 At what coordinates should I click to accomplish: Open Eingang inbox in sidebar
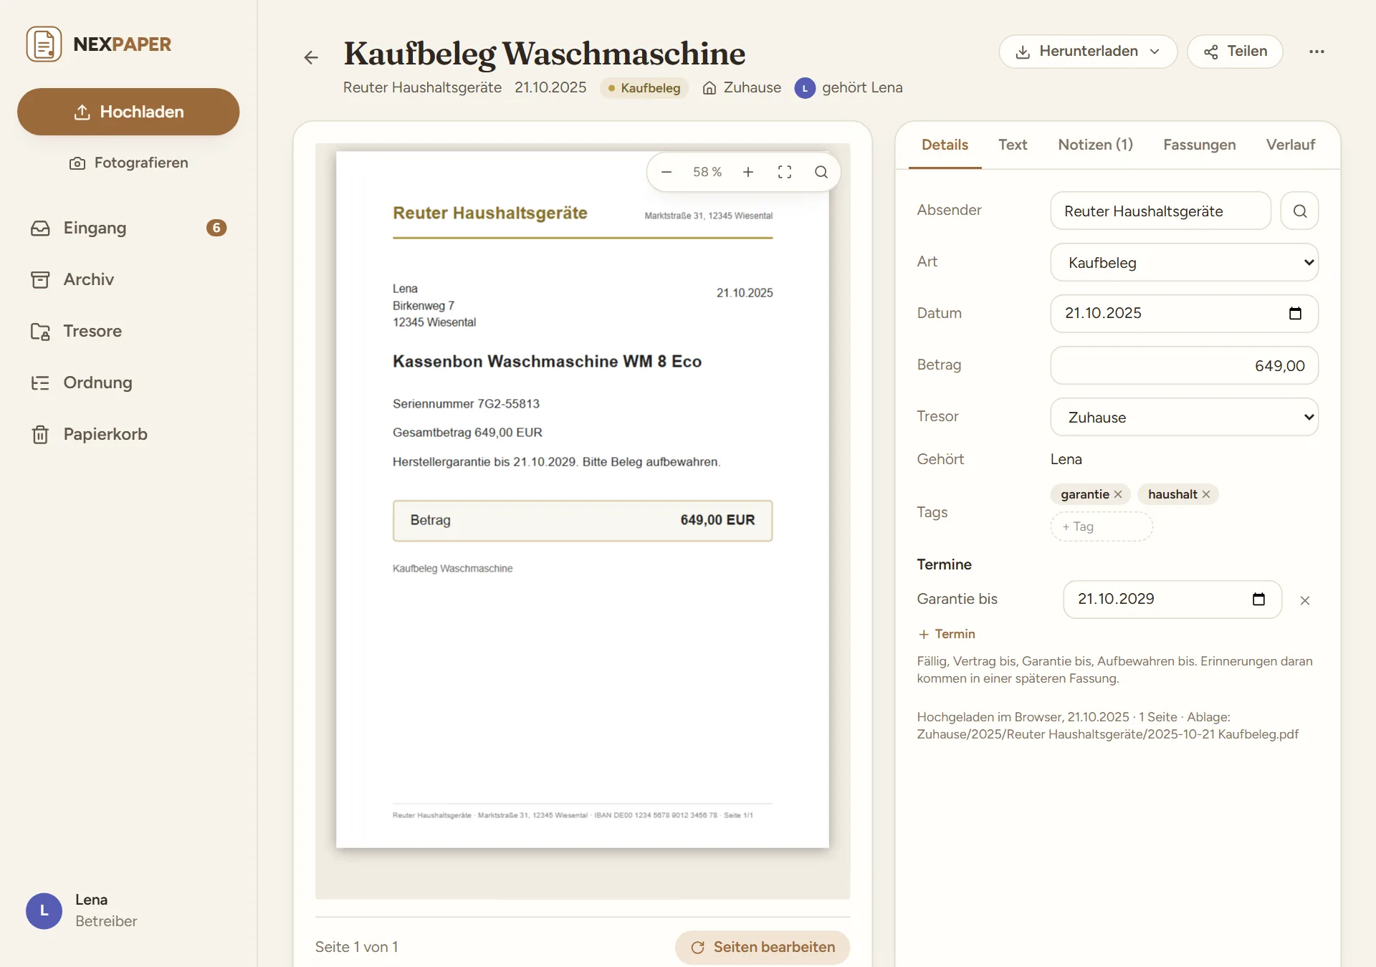coord(128,228)
